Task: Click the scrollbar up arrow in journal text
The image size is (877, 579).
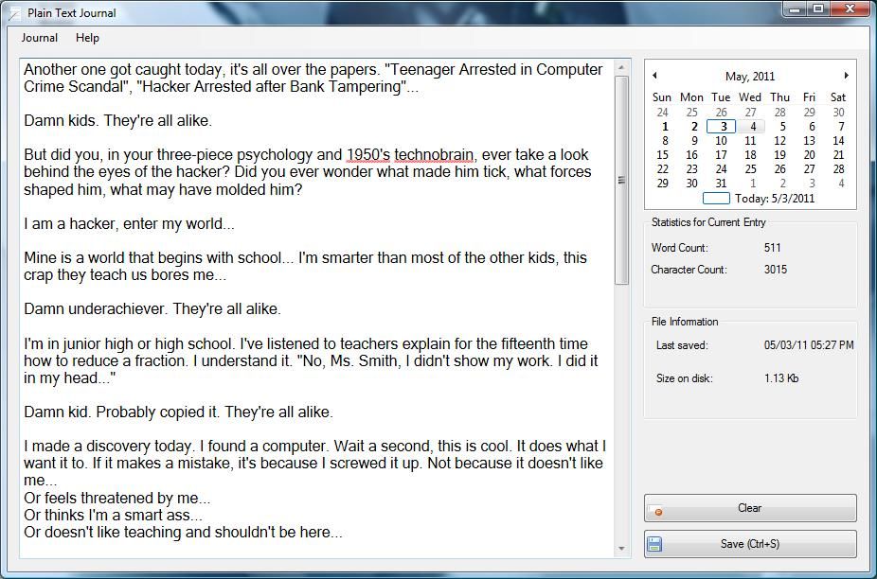Action: coord(621,67)
